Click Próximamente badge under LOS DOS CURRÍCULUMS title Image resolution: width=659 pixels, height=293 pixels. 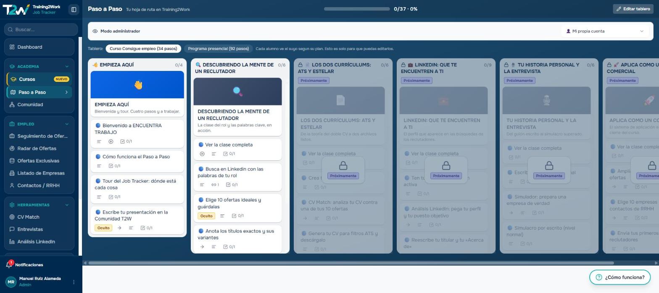tap(314, 81)
